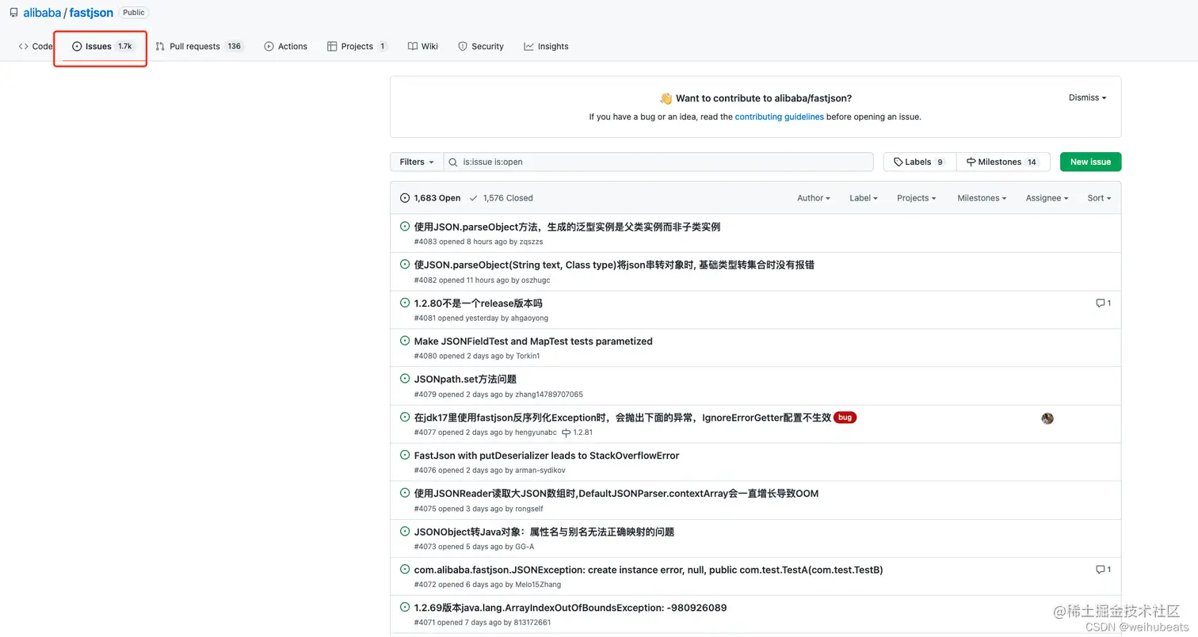Click the issue search input field
The height and width of the screenshot is (637, 1198).
pos(658,162)
